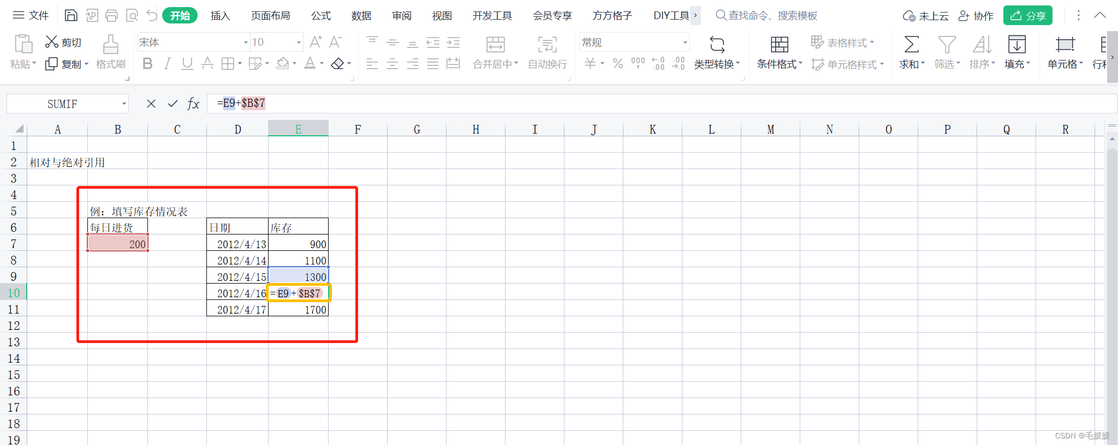Switch to the Page Layout (页面布局) tab
1118x445 pixels.
(270, 16)
